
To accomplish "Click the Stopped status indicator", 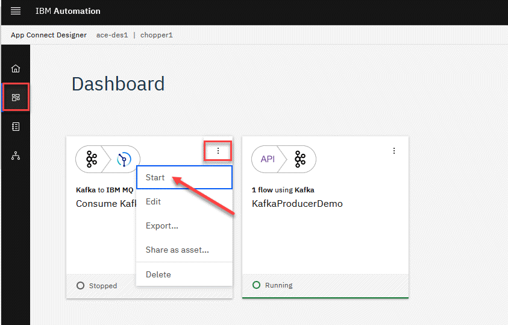I will (x=97, y=286).
